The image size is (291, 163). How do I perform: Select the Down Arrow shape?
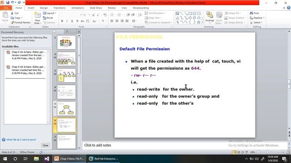(x=194, y=18)
